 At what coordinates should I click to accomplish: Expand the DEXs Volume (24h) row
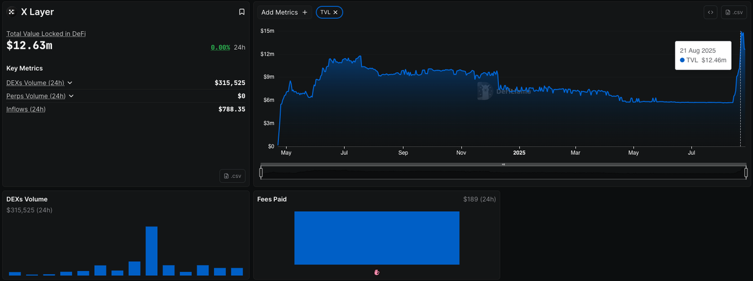(70, 83)
